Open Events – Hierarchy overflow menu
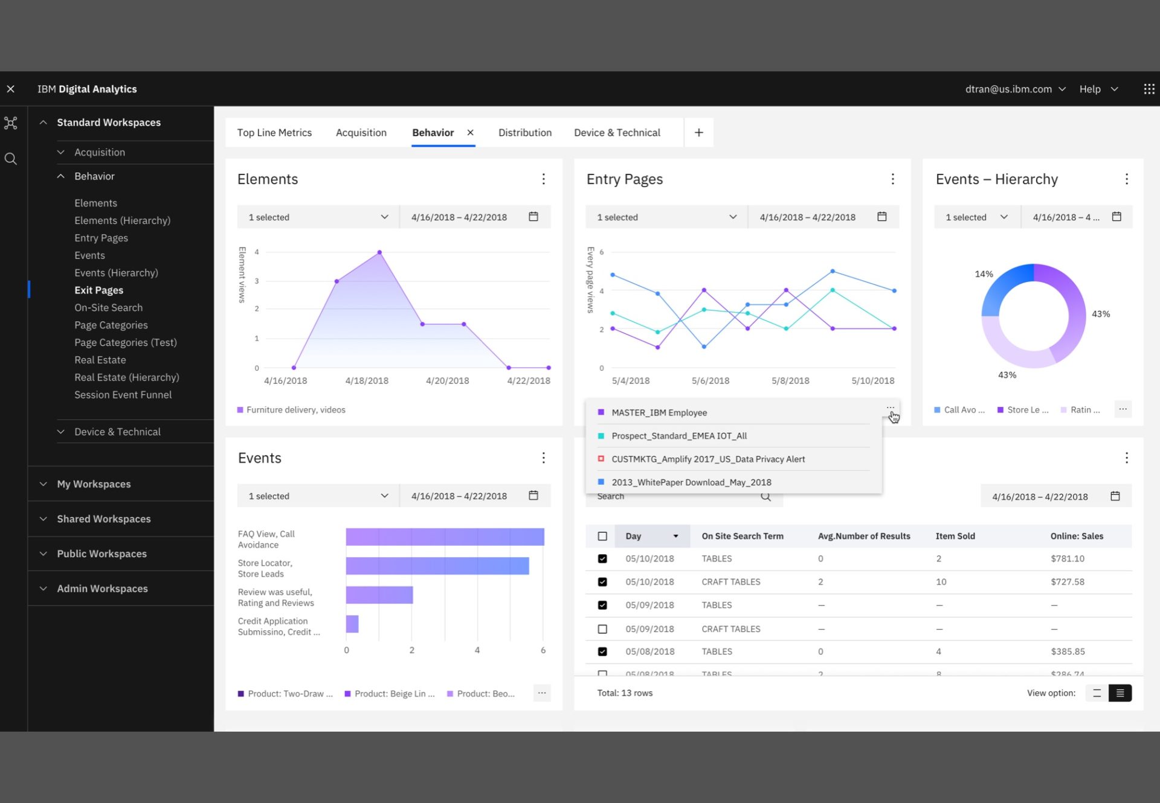The image size is (1160, 803). (x=1126, y=179)
